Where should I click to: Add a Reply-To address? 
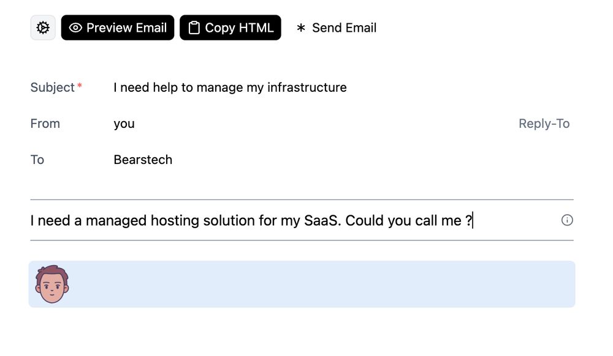[x=544, y=124]
